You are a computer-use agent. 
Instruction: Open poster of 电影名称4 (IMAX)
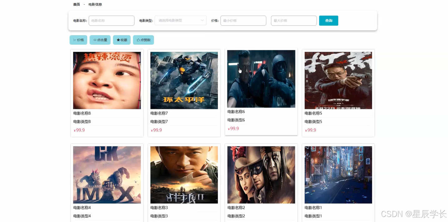tap(107, 175)
